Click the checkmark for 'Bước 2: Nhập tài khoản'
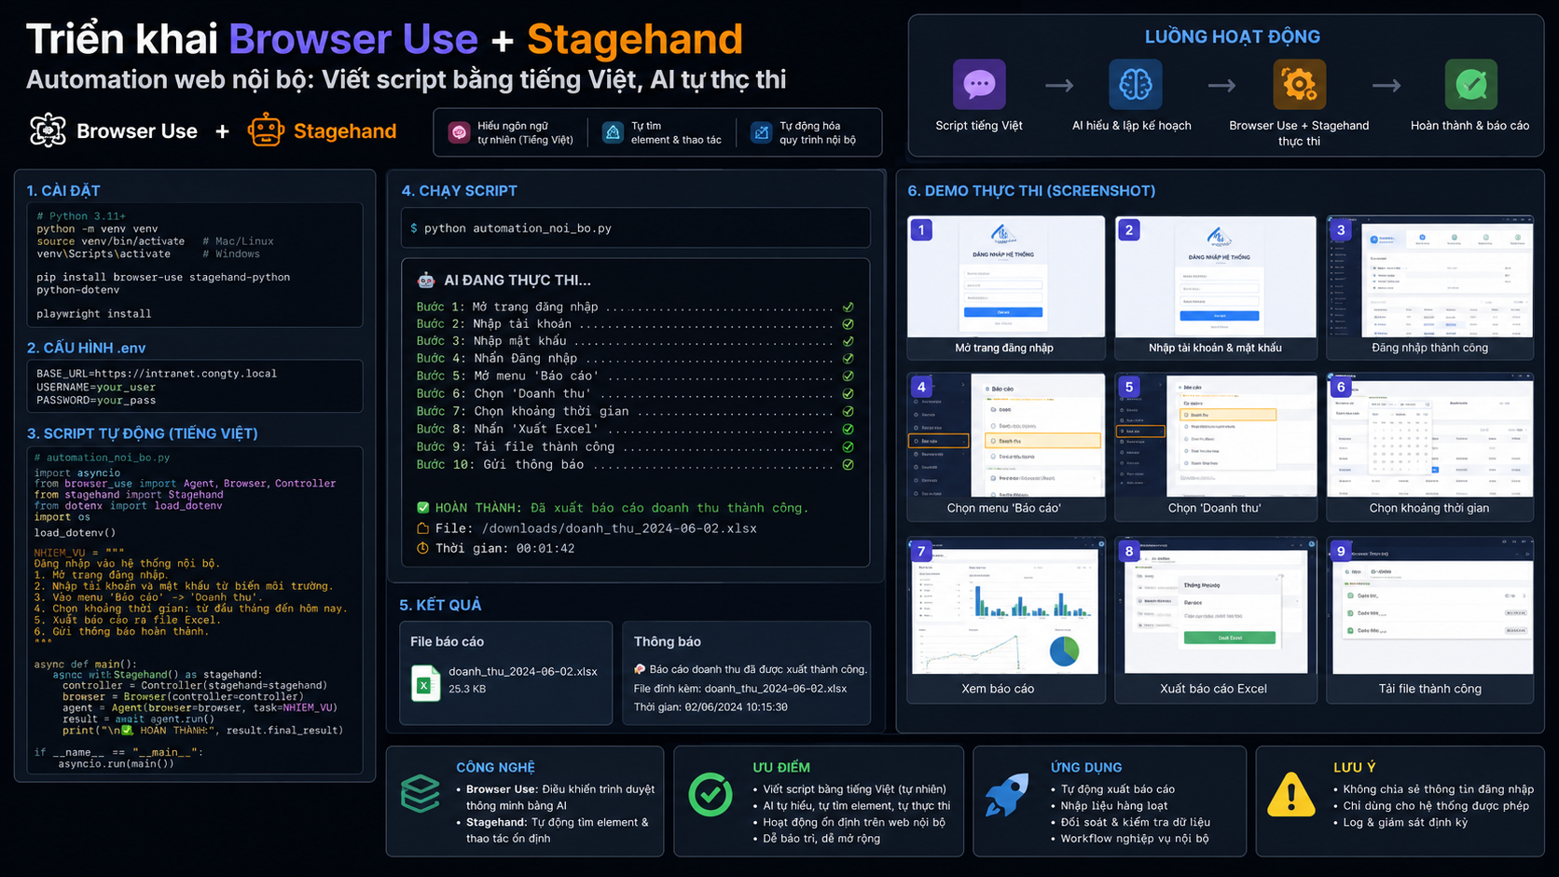1559x877 pixels. point(848,324)
